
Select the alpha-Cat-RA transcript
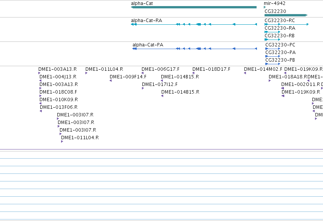click(x=194, y=24)
